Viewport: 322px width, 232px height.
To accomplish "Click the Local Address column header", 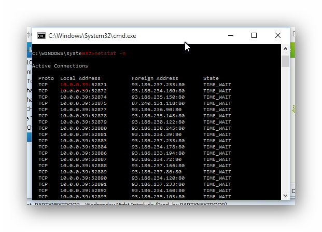I will pyautogui.click(x=80, y=78).
